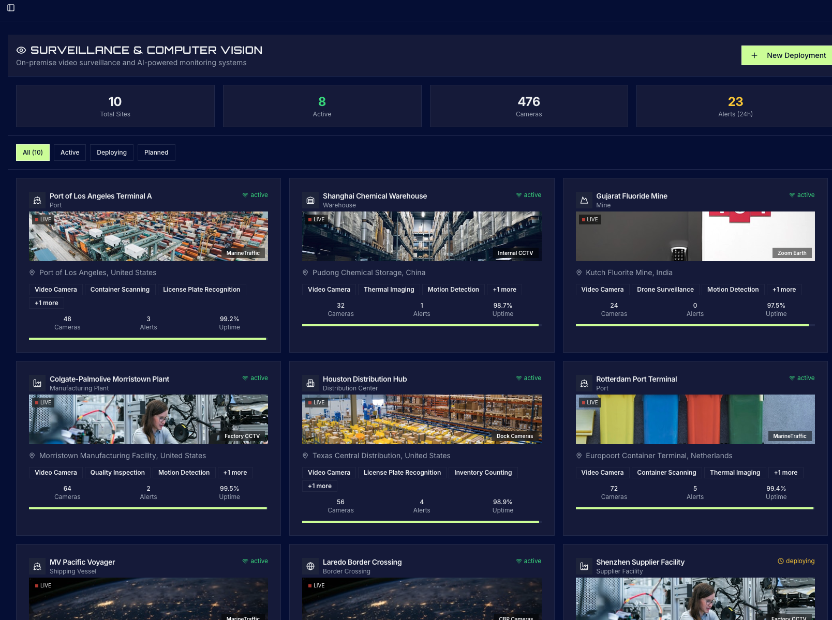Open the Colgate-Palmolive Factory CCTV feed thumbnail
Image resolution: width=832 pixels, height=620 pixels.
(148, 419)
